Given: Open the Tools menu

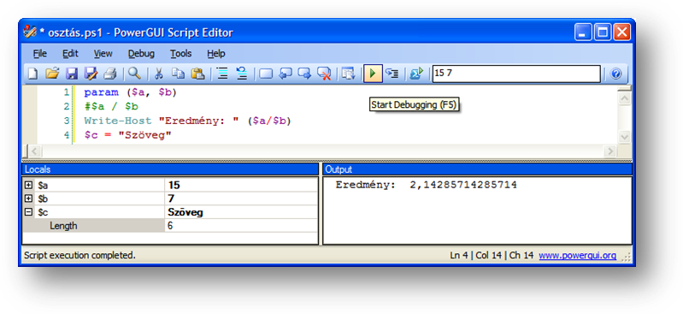Looking at the screenshot, I should (180, 54).
